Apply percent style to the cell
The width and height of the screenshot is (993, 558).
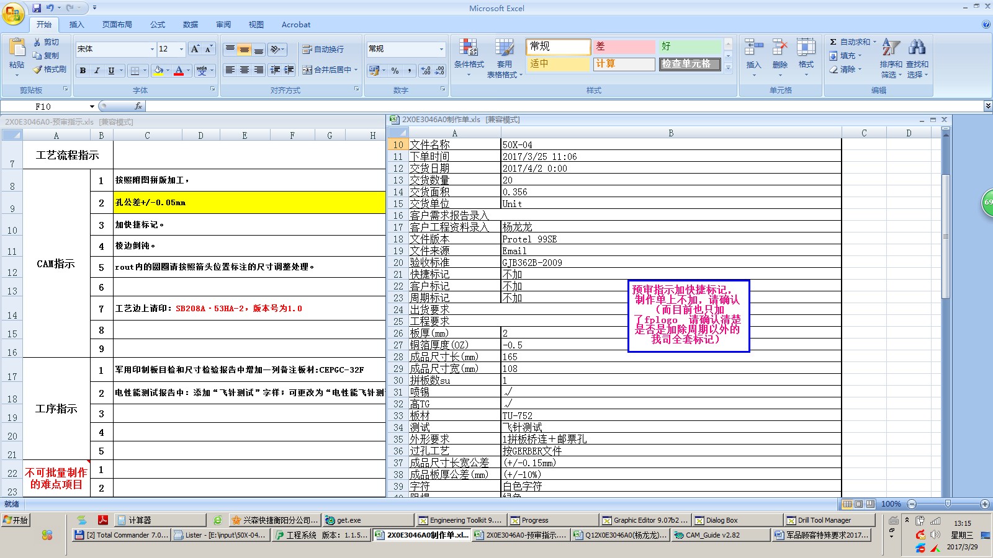395,71
